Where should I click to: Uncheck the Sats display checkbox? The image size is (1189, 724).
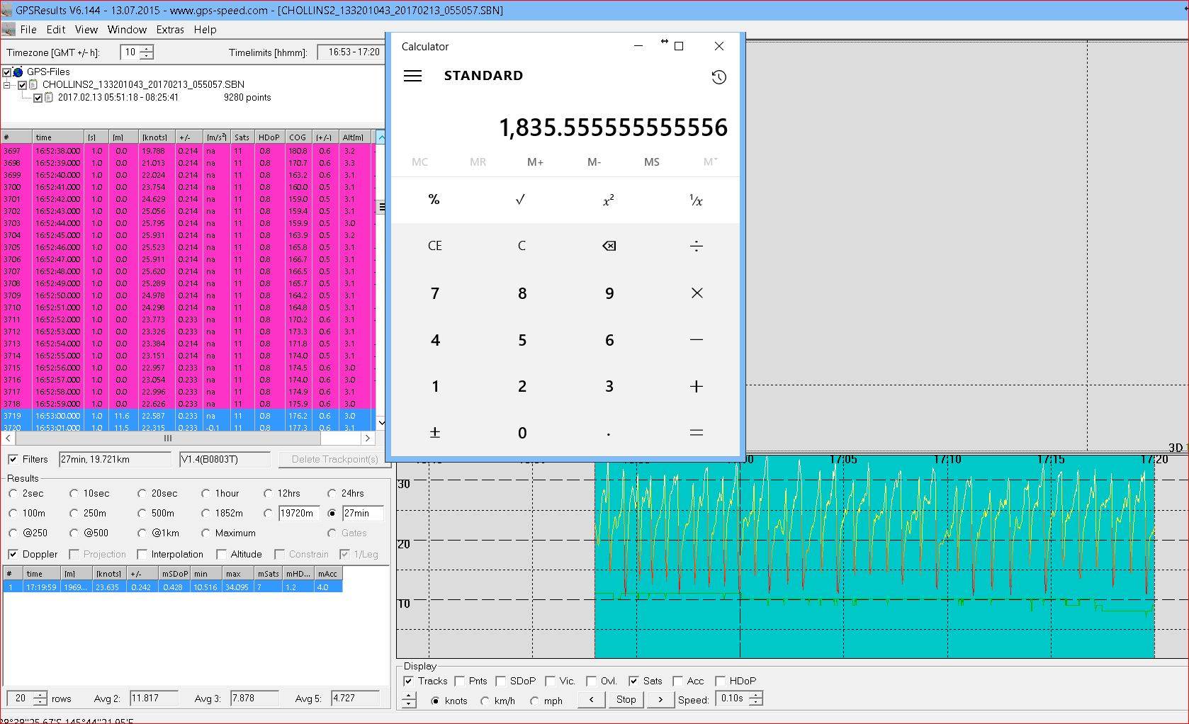pyautogui.click(x=633, y=681)
